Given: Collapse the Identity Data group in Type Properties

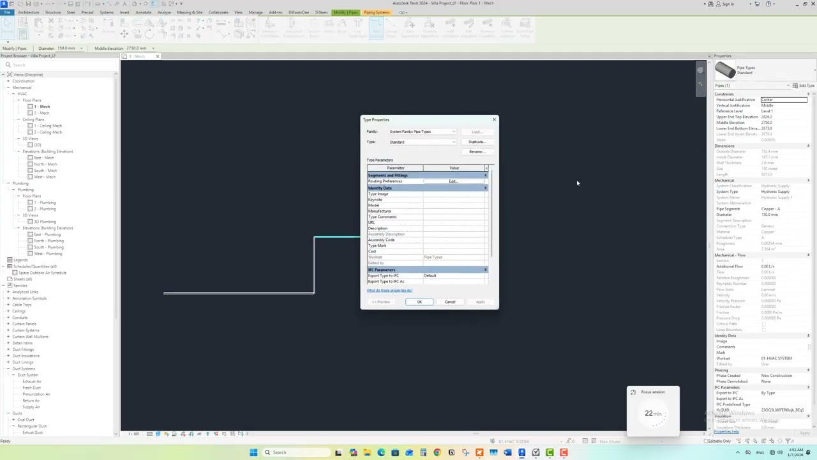Looking at the screenshot, I should [x=485, y=188].
